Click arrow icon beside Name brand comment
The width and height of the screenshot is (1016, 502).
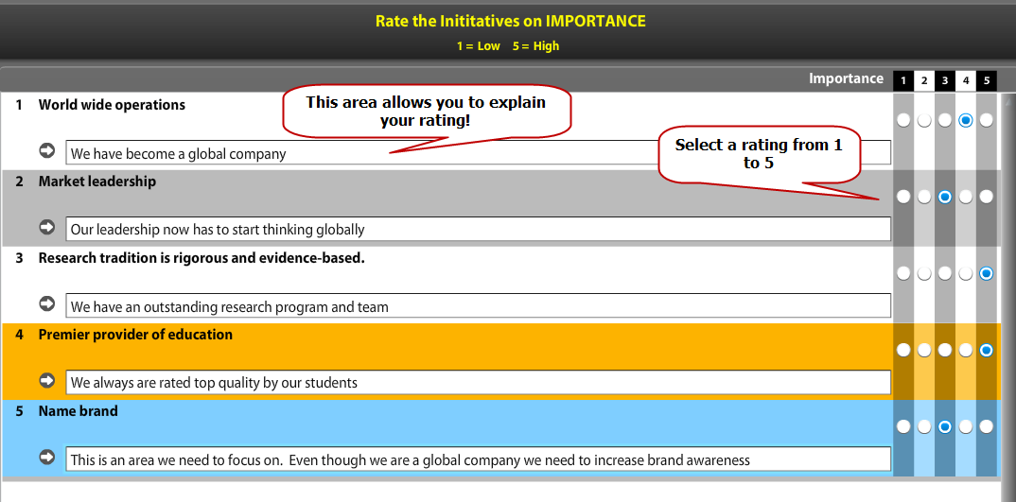tap(47, 457)
